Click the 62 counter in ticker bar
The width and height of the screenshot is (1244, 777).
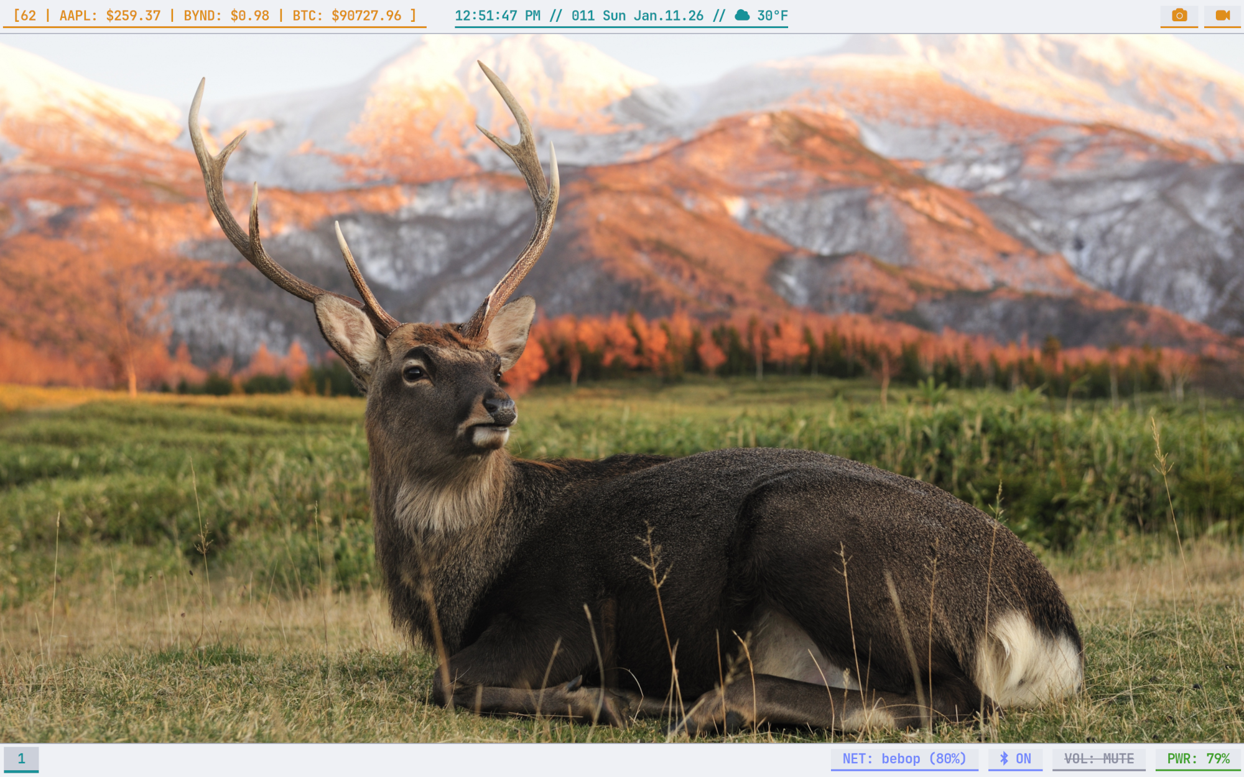pyautogui.click(x=29, y=16)
